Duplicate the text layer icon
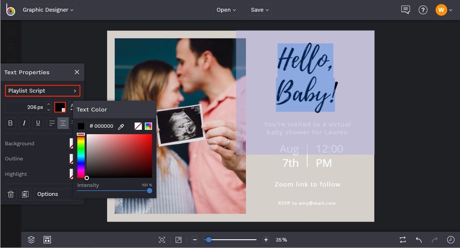Image resolution: width=460 pixels, height=248 pixels. point(25,194)
